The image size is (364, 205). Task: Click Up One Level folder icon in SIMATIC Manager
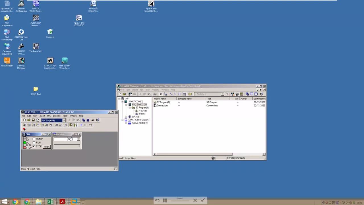pos(190,94)
